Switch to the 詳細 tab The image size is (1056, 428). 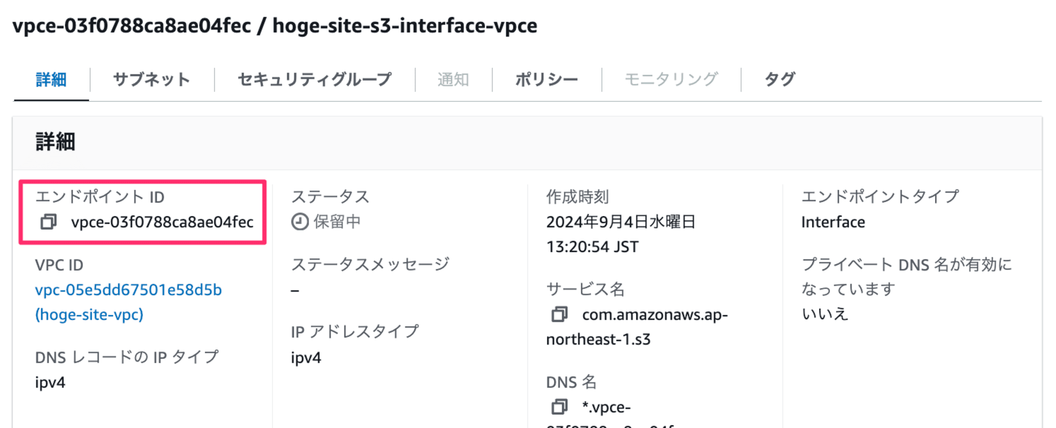pyautogui.click(x=51, y=80)
